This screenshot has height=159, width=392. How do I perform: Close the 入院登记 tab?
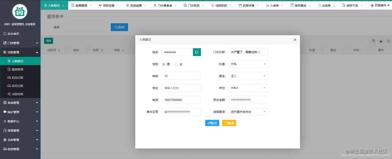63,5
